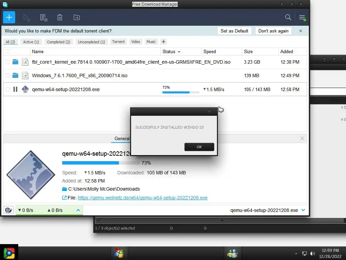The width and height of the screenshot is (346, 260).
Task: Select the All (3) filter tab
Action: [x=10, y=42]
